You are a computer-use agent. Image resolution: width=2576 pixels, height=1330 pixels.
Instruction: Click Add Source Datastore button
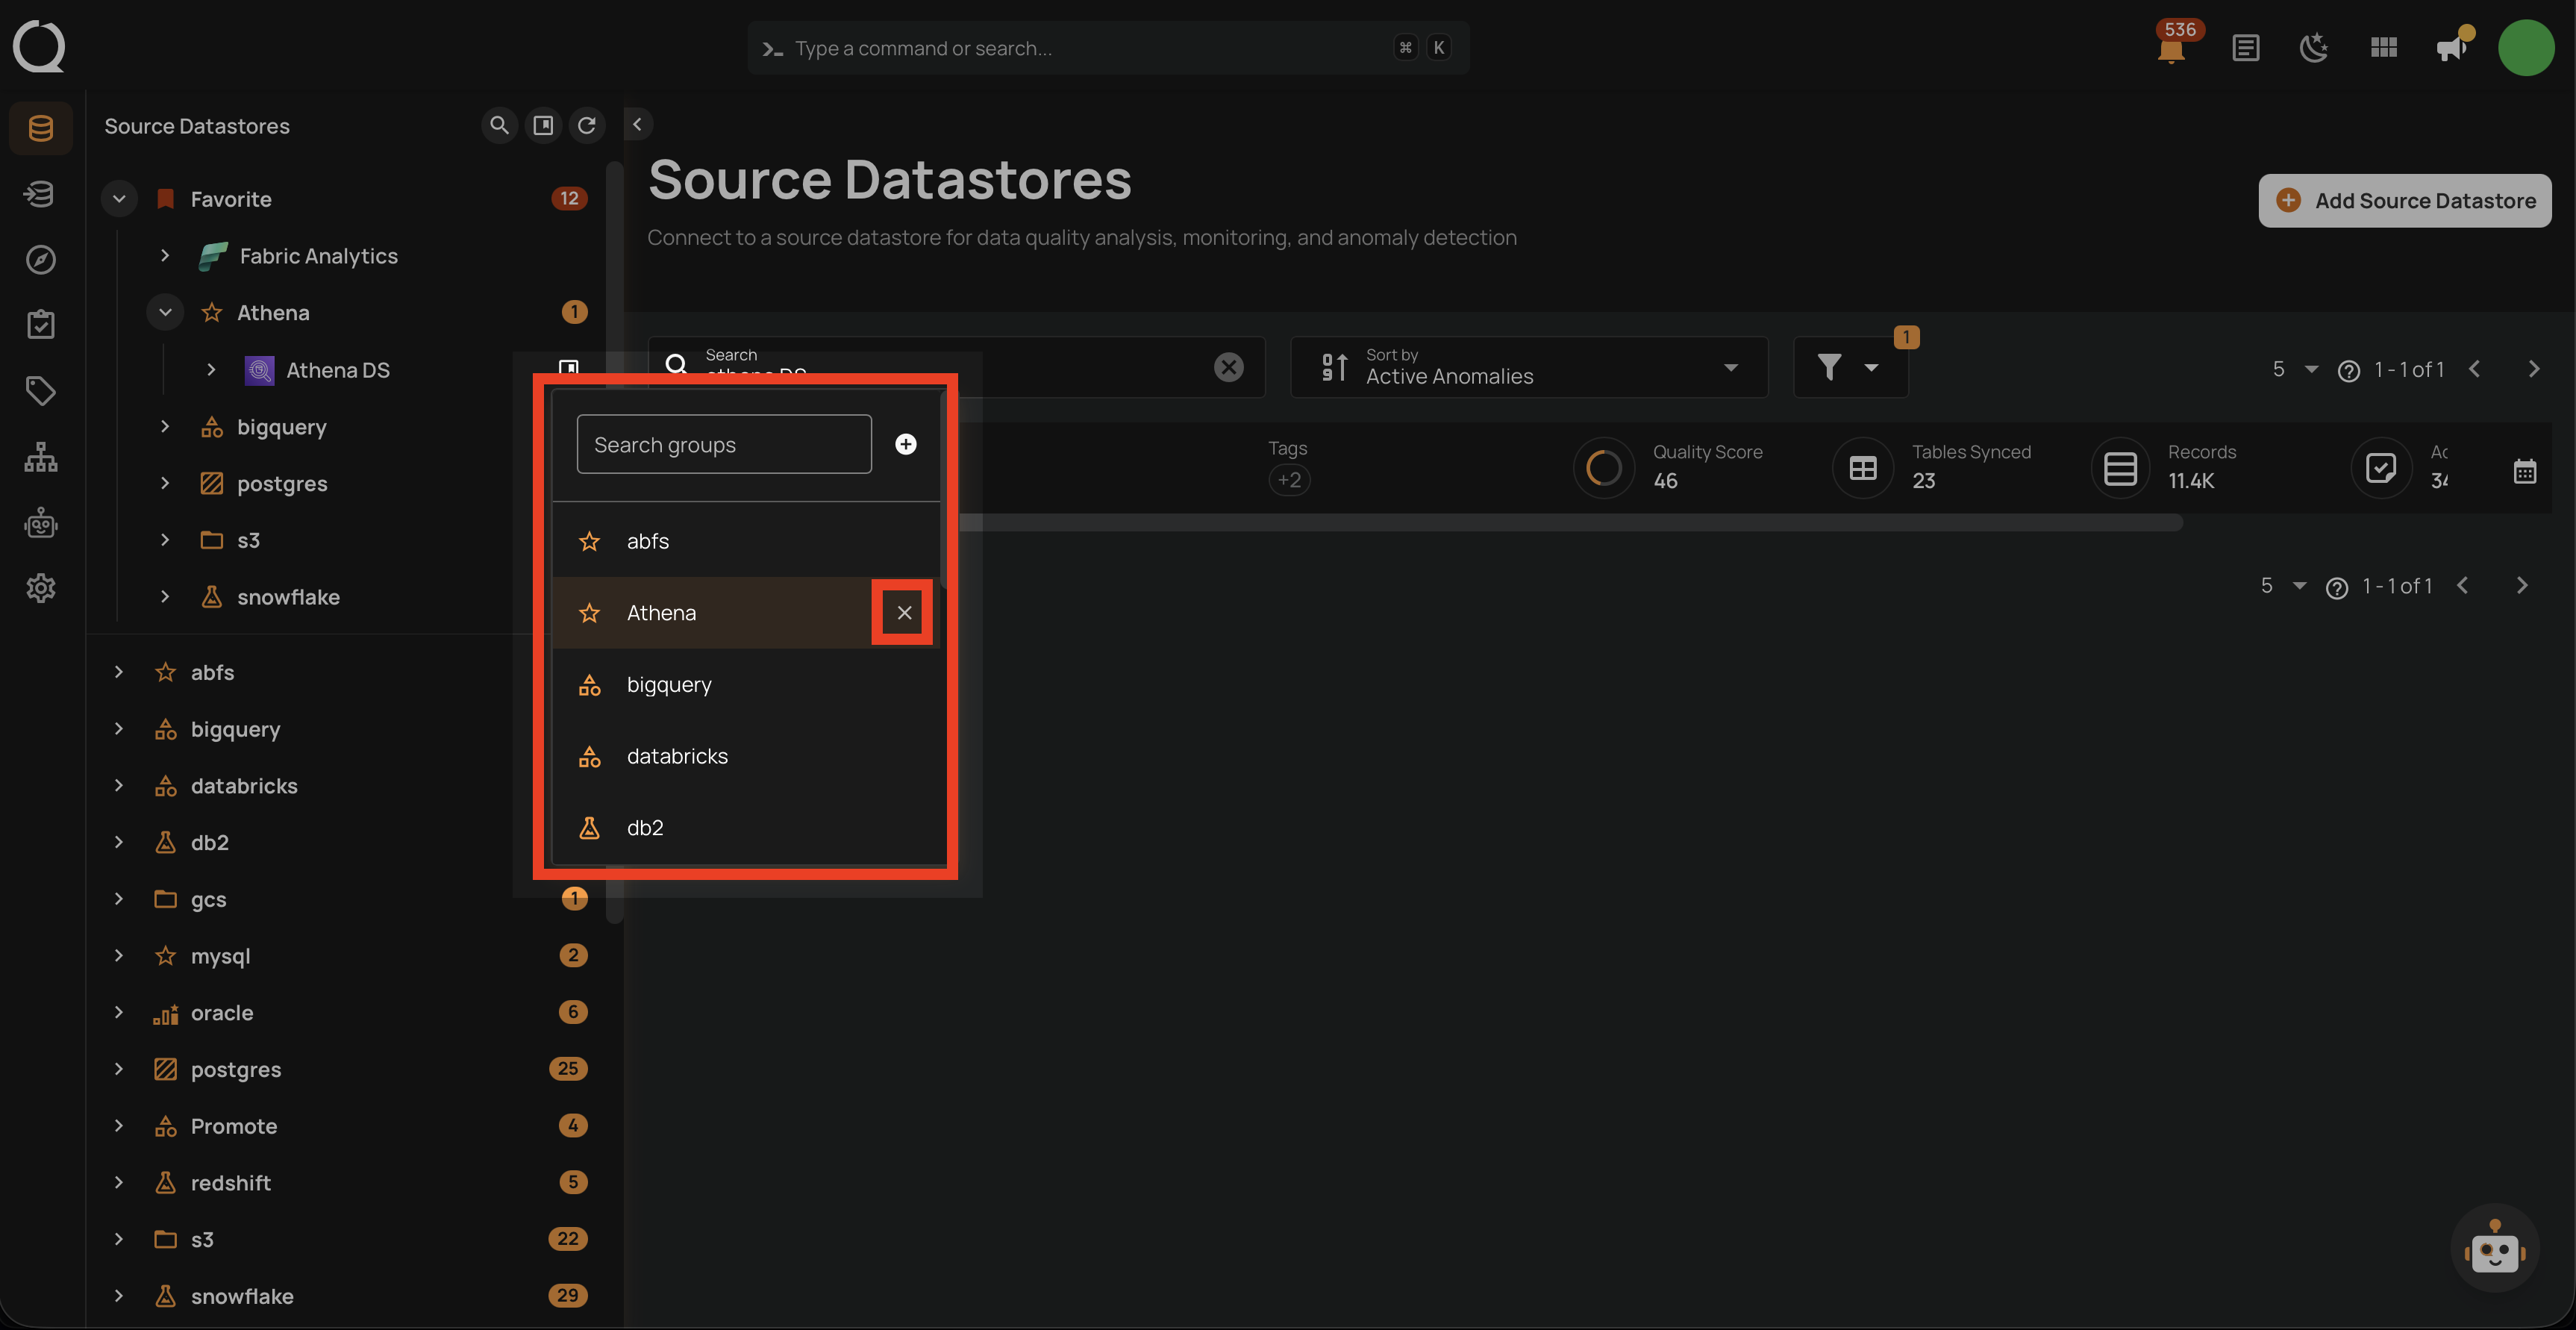pyautogui.click(x=2404, y=200)
